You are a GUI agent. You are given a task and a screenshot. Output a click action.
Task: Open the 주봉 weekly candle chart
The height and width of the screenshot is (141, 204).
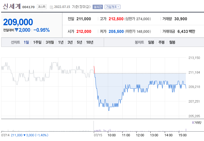tap(161, 42)
